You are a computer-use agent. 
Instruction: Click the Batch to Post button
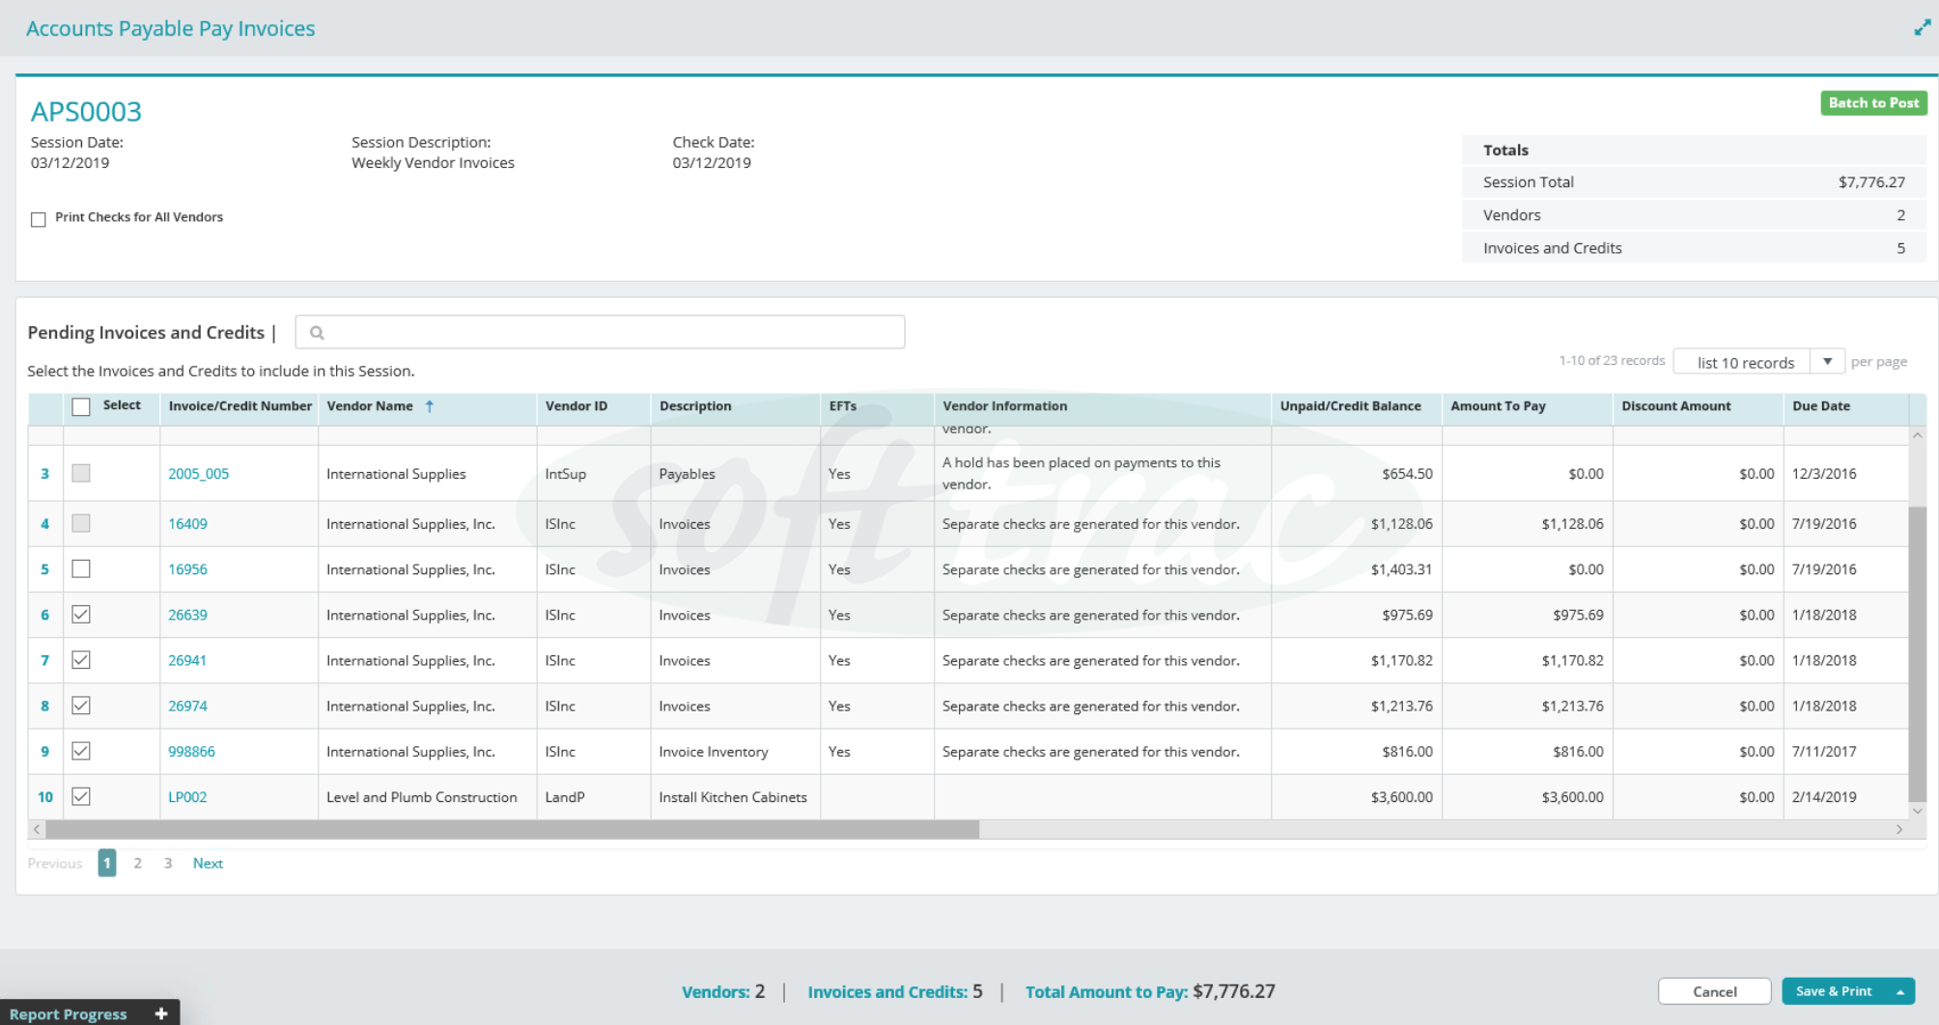(1873, 103)
